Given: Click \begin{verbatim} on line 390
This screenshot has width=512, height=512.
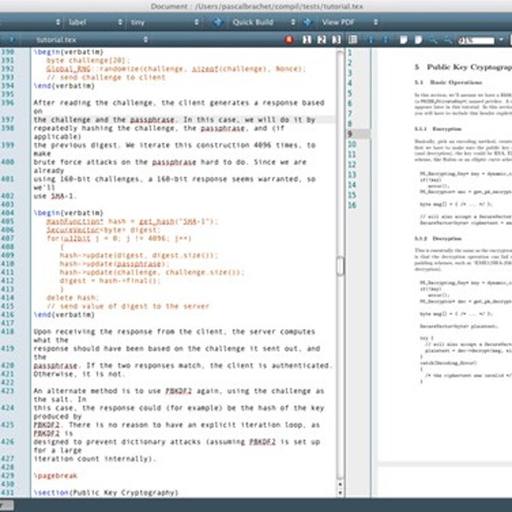Looking at the screenshot, I should point(69,52).
